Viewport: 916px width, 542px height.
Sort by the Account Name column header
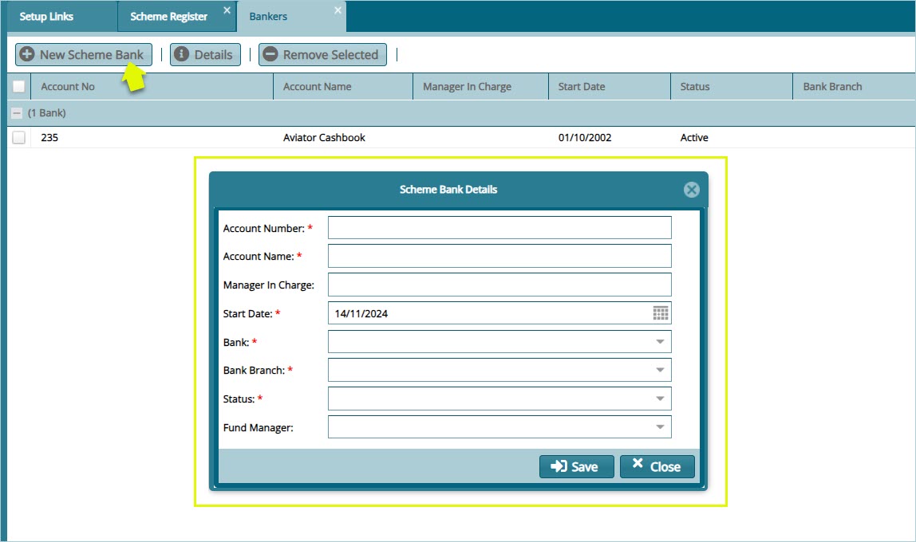click(318, 87)
